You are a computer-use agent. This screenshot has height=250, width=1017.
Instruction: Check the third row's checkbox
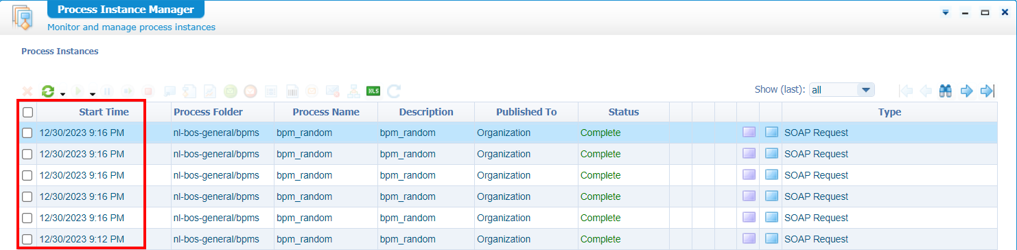[x=27, y=176]
